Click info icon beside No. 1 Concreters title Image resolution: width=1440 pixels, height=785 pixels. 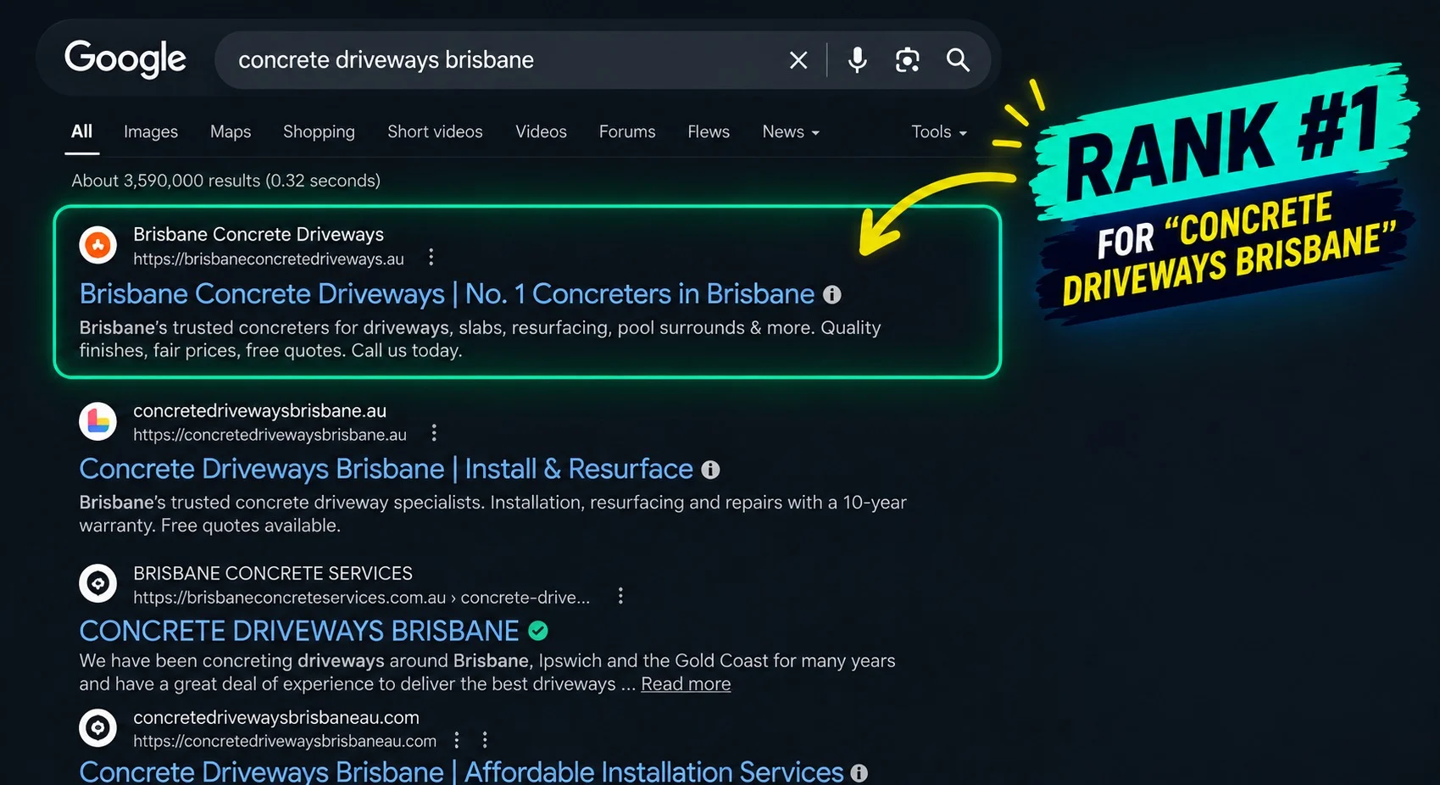(832, 294)
